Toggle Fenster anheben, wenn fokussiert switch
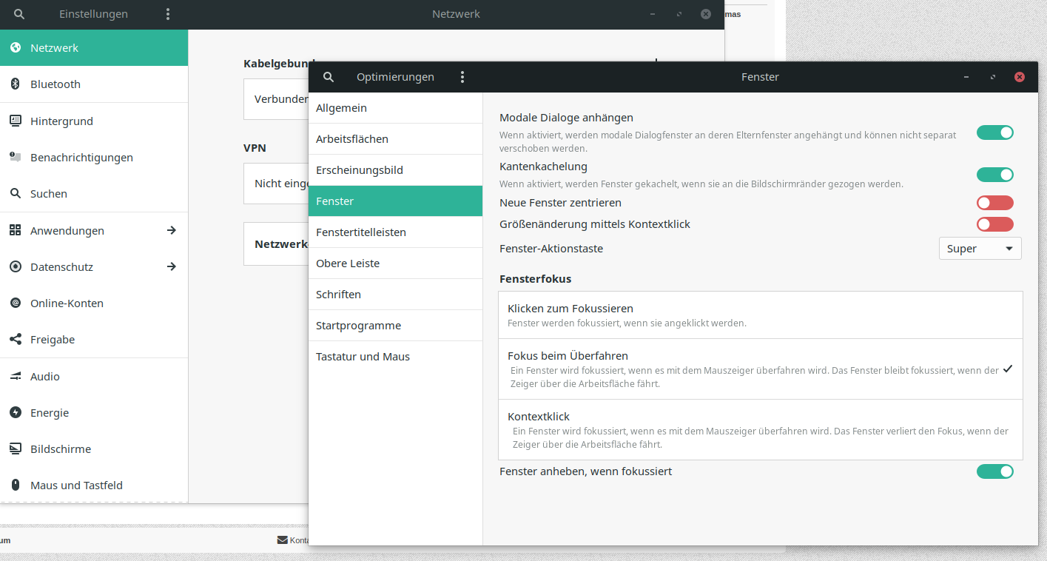This screenshot has width=1047, height=561. coord(994,471)
